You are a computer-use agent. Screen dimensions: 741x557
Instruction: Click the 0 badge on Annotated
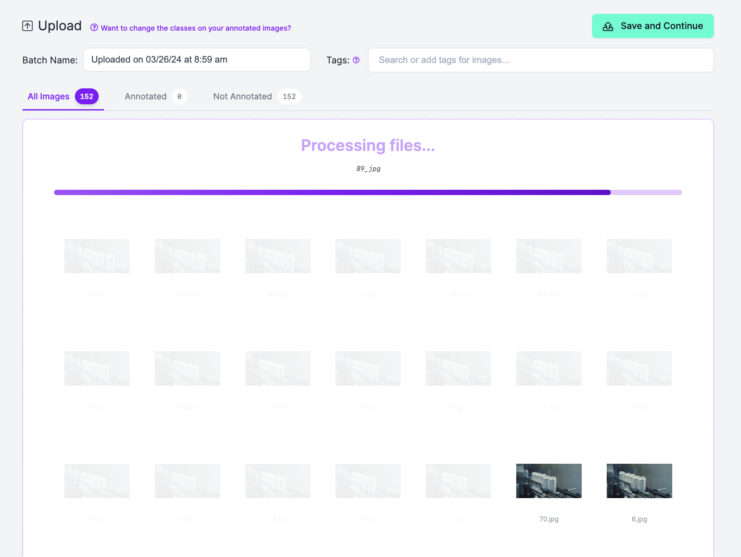(x=179, y=96)
